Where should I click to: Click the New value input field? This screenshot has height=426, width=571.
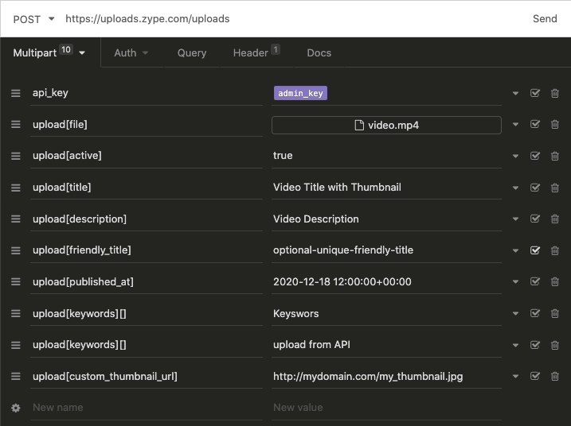click(386, 408)
